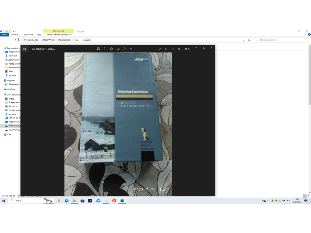
Task: Open the Quick Access Toolbar dropdown arrow
Action: 13,31
